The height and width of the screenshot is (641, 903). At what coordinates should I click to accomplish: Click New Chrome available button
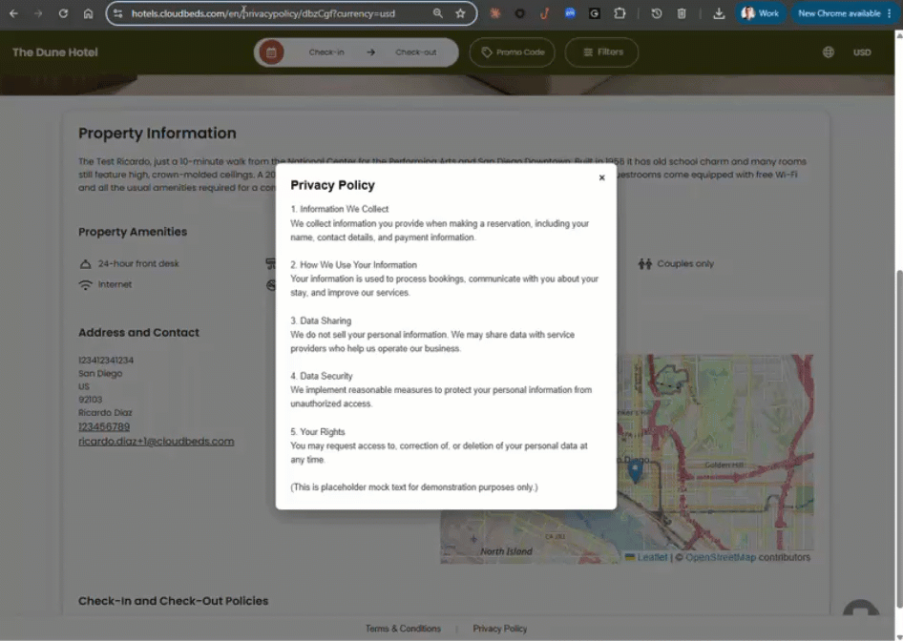[x=839, y=13]
